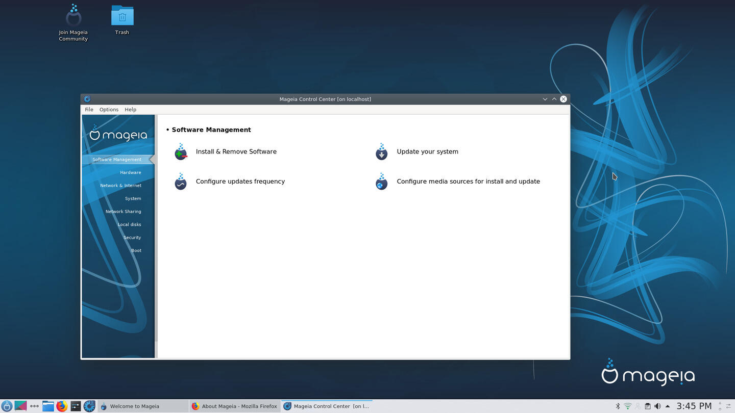
Task: Switch to Welcome to Mageia taskbar window
Action: (143, 406)
